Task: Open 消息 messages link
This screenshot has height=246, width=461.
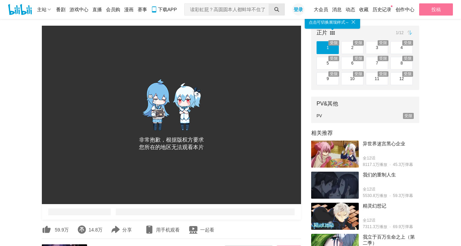Action: click(x=337, y=9)
